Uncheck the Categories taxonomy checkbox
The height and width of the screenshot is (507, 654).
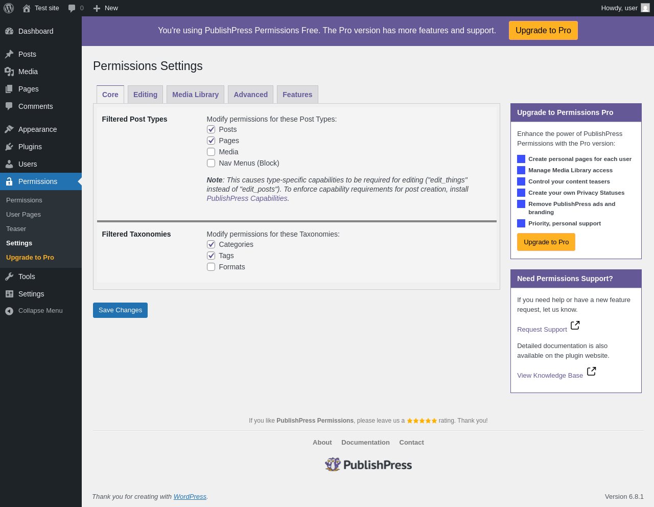coord(211,244)
